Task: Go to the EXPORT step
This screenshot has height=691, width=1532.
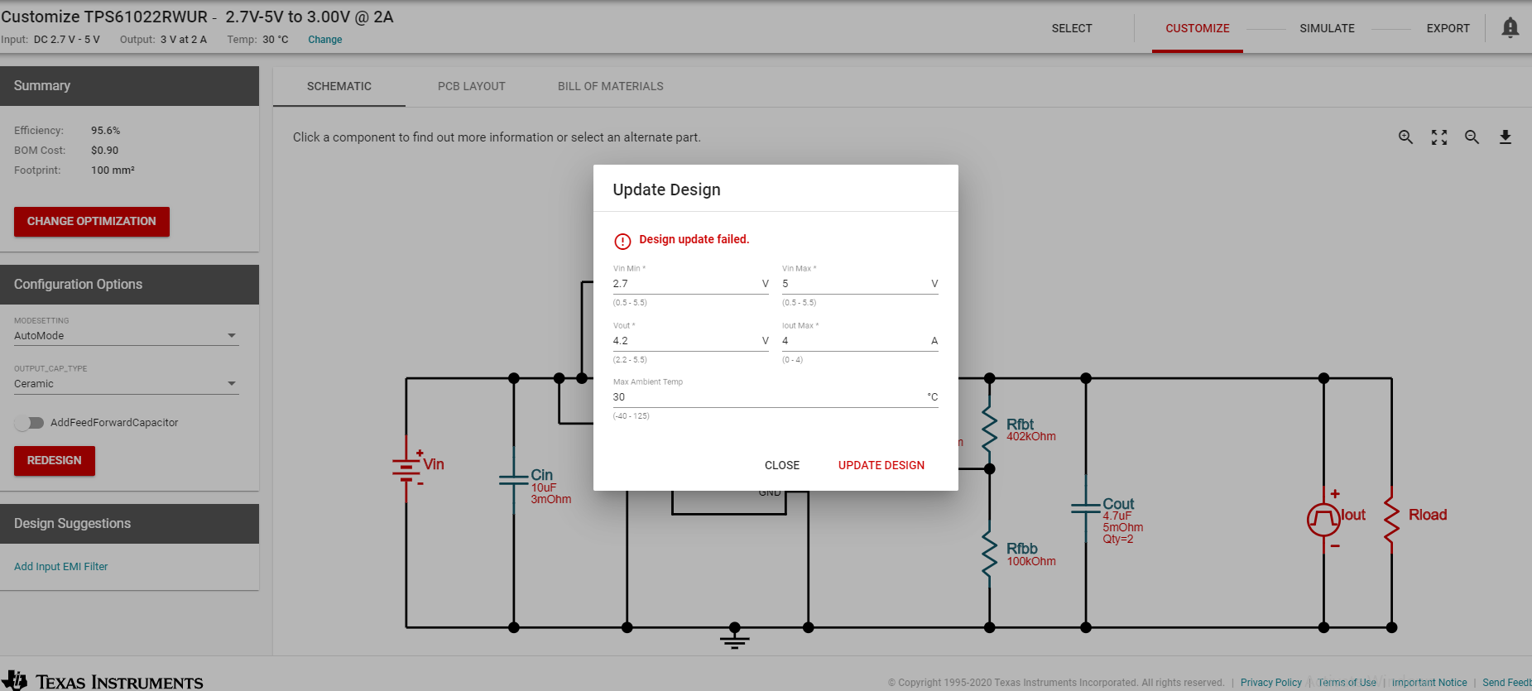Action: click(1448, 28)
